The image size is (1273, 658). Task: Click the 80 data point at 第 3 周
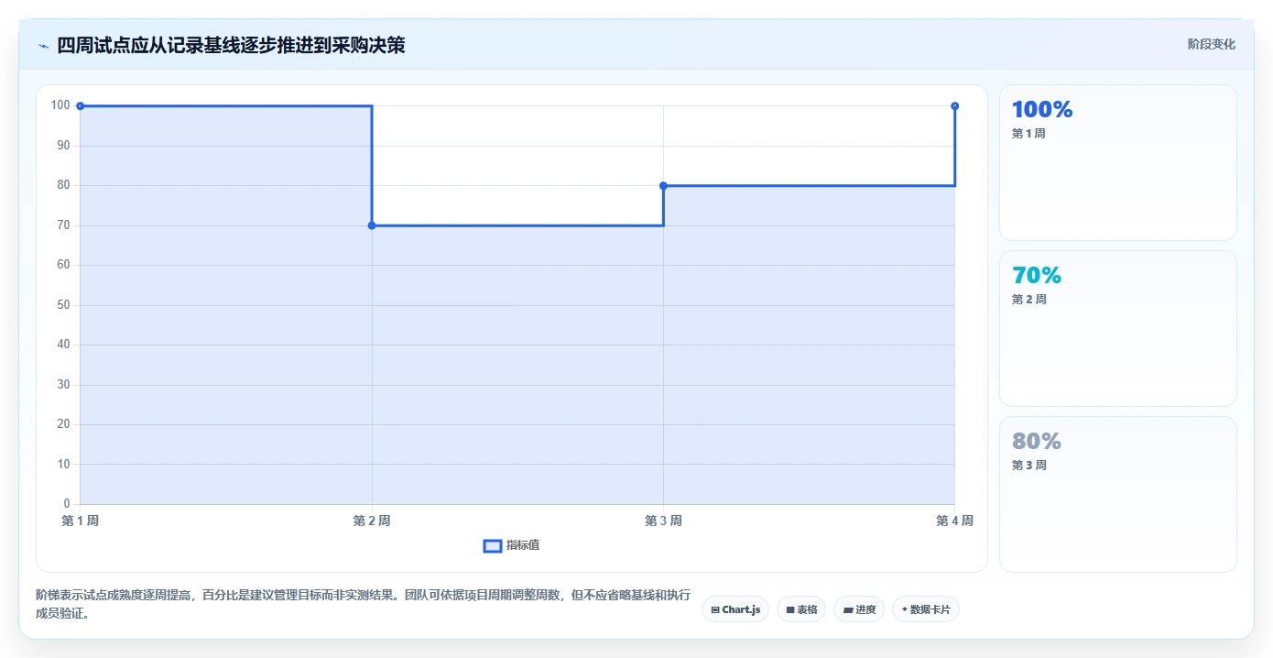click(x=663, y=186)
